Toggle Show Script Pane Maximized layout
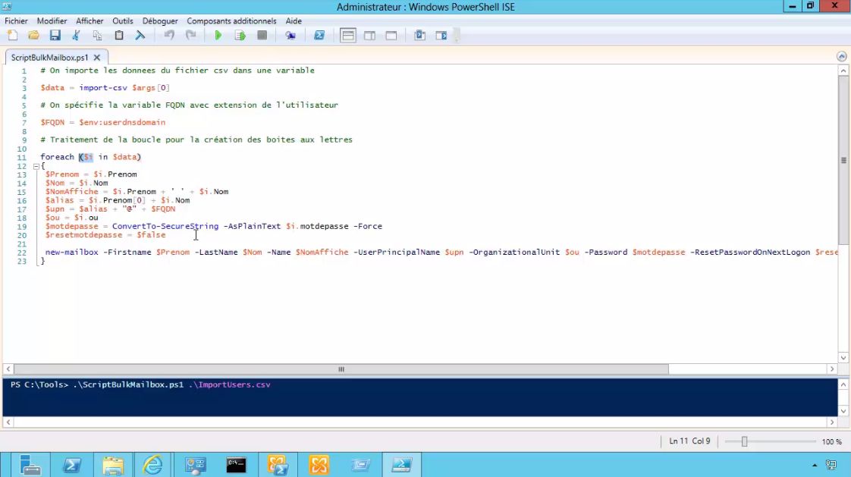Viewport: 851px width, 477px height. [391, 36]
